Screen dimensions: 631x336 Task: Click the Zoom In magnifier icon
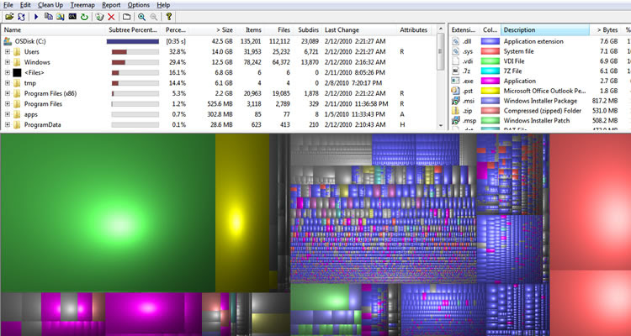coord(141,17)
